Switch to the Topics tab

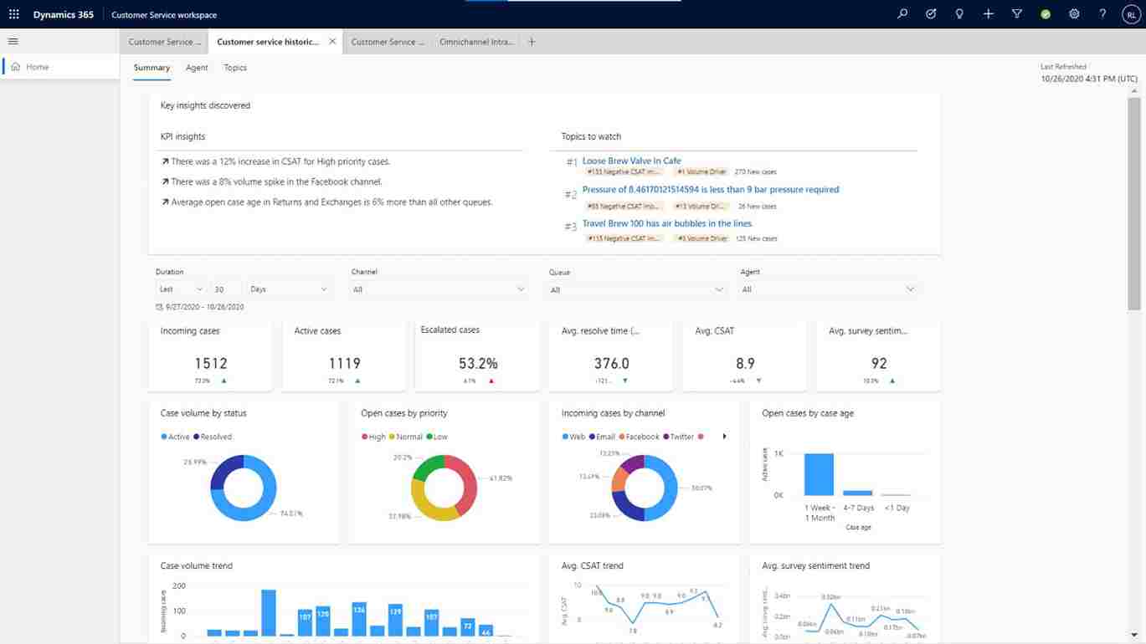pyautogui.click(x=235, y=68)
